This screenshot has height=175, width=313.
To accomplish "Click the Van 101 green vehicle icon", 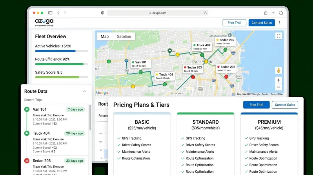I will pyautogui.click(x=27, y=109).
